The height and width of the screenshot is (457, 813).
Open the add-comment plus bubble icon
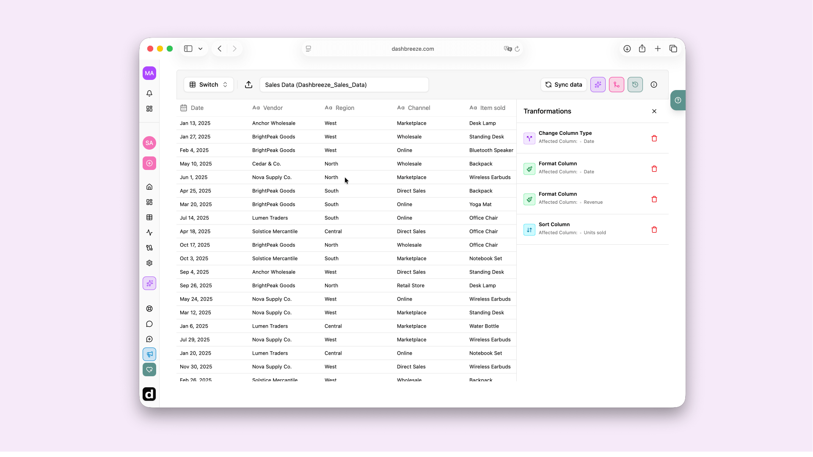(149, 339)
